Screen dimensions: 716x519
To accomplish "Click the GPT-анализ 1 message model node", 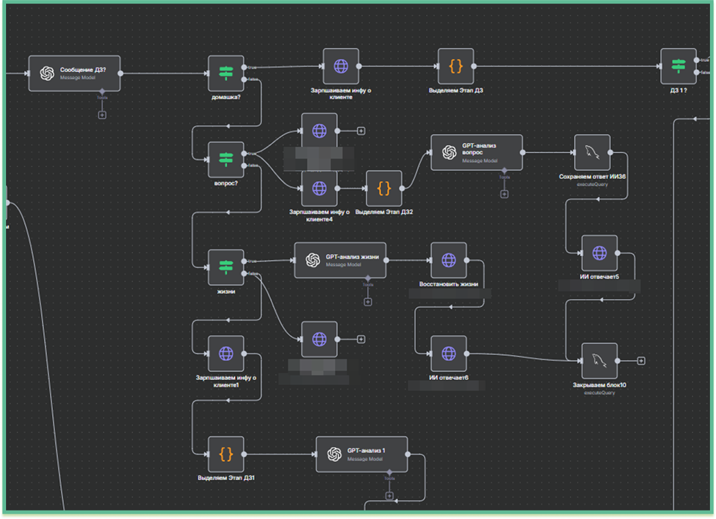I will pyautogui.click(x=362, y=454).
